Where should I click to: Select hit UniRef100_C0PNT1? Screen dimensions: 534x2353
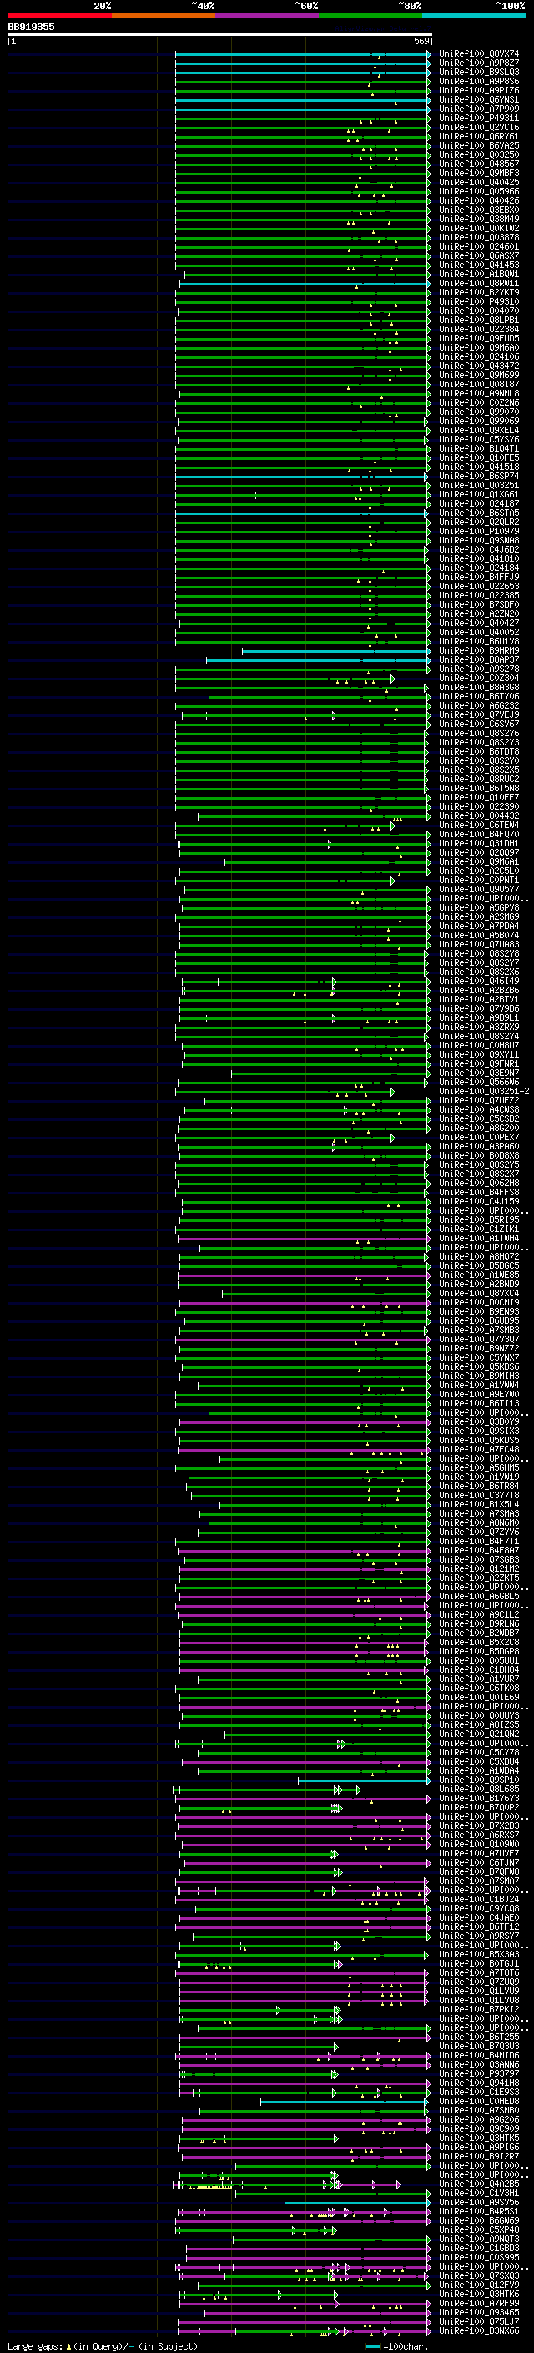click(x=478, y=881)
